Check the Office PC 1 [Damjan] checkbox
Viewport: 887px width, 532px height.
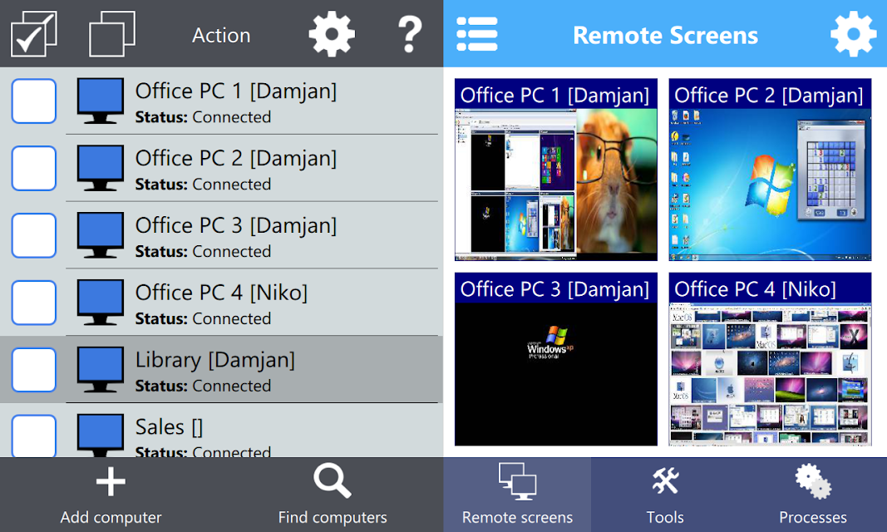tap(34, 101)
